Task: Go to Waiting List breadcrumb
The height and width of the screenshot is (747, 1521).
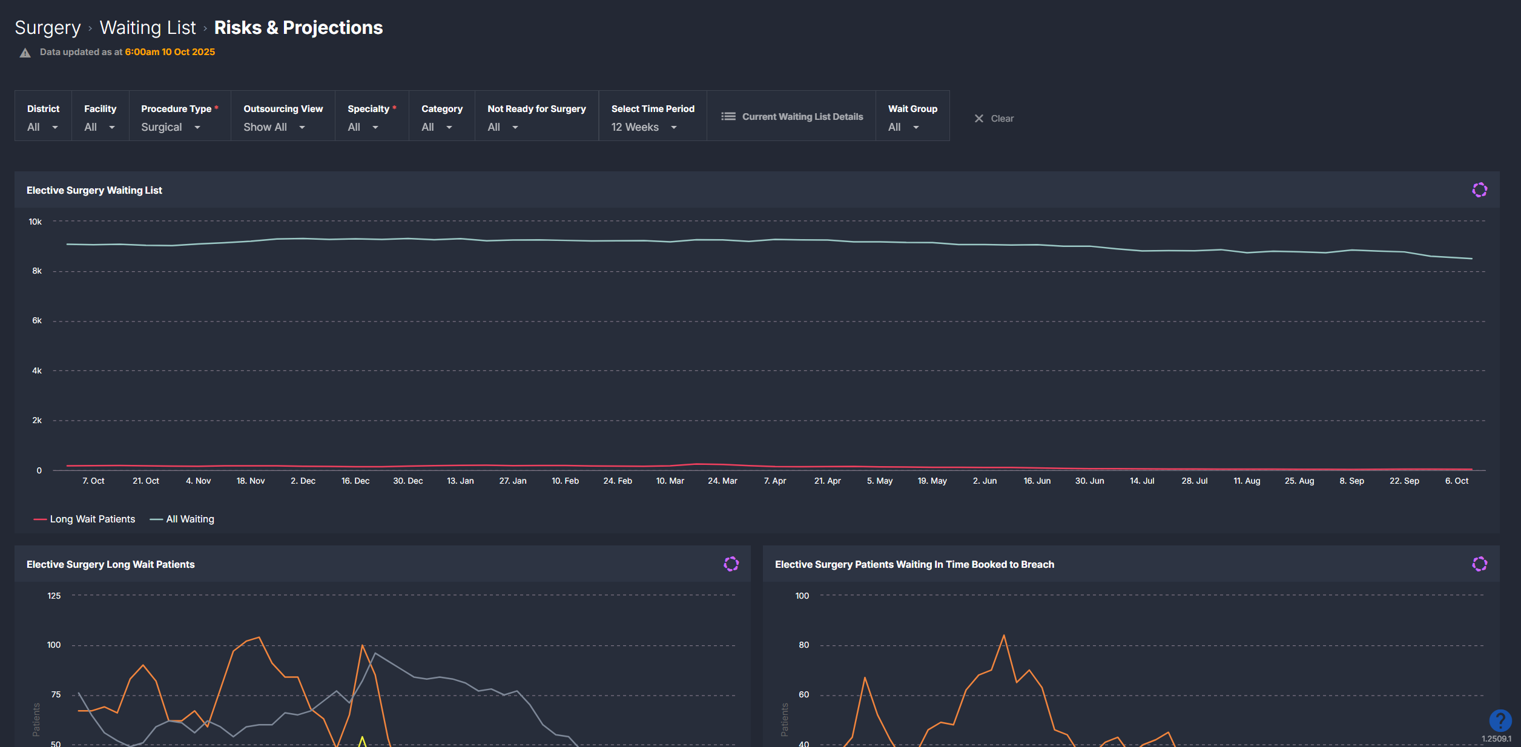Action: point(148,28)
